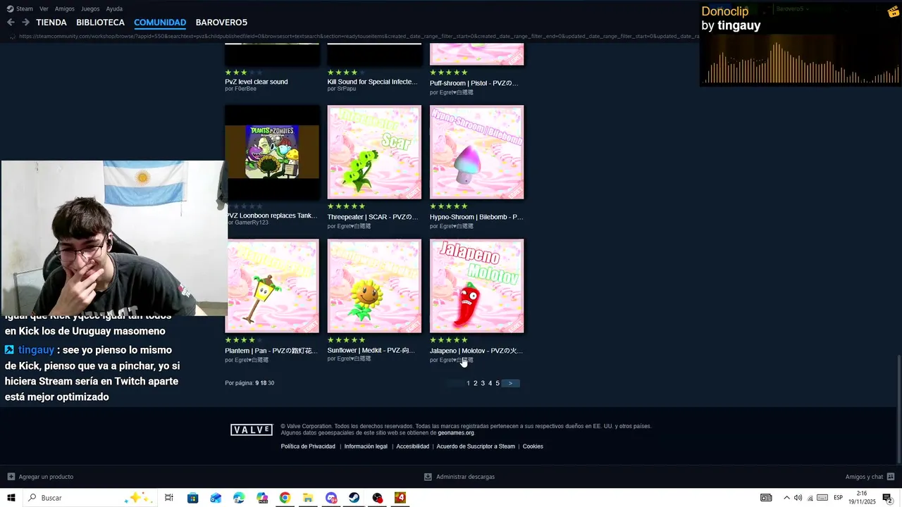902x507 pixels.
Task: Click 'Jalapeno | Molotov' title link
Action: click(x=476, y=351)
